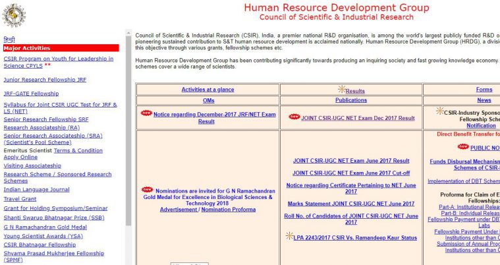Open Shyama Prasad Mukherjee Fellowship (SPMF) link
The image size is (500, 265).
click(54, 256)
